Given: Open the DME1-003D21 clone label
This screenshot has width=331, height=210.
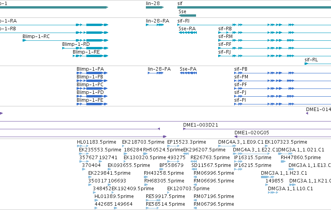Looking at the screenshot, I should [201, 125].
